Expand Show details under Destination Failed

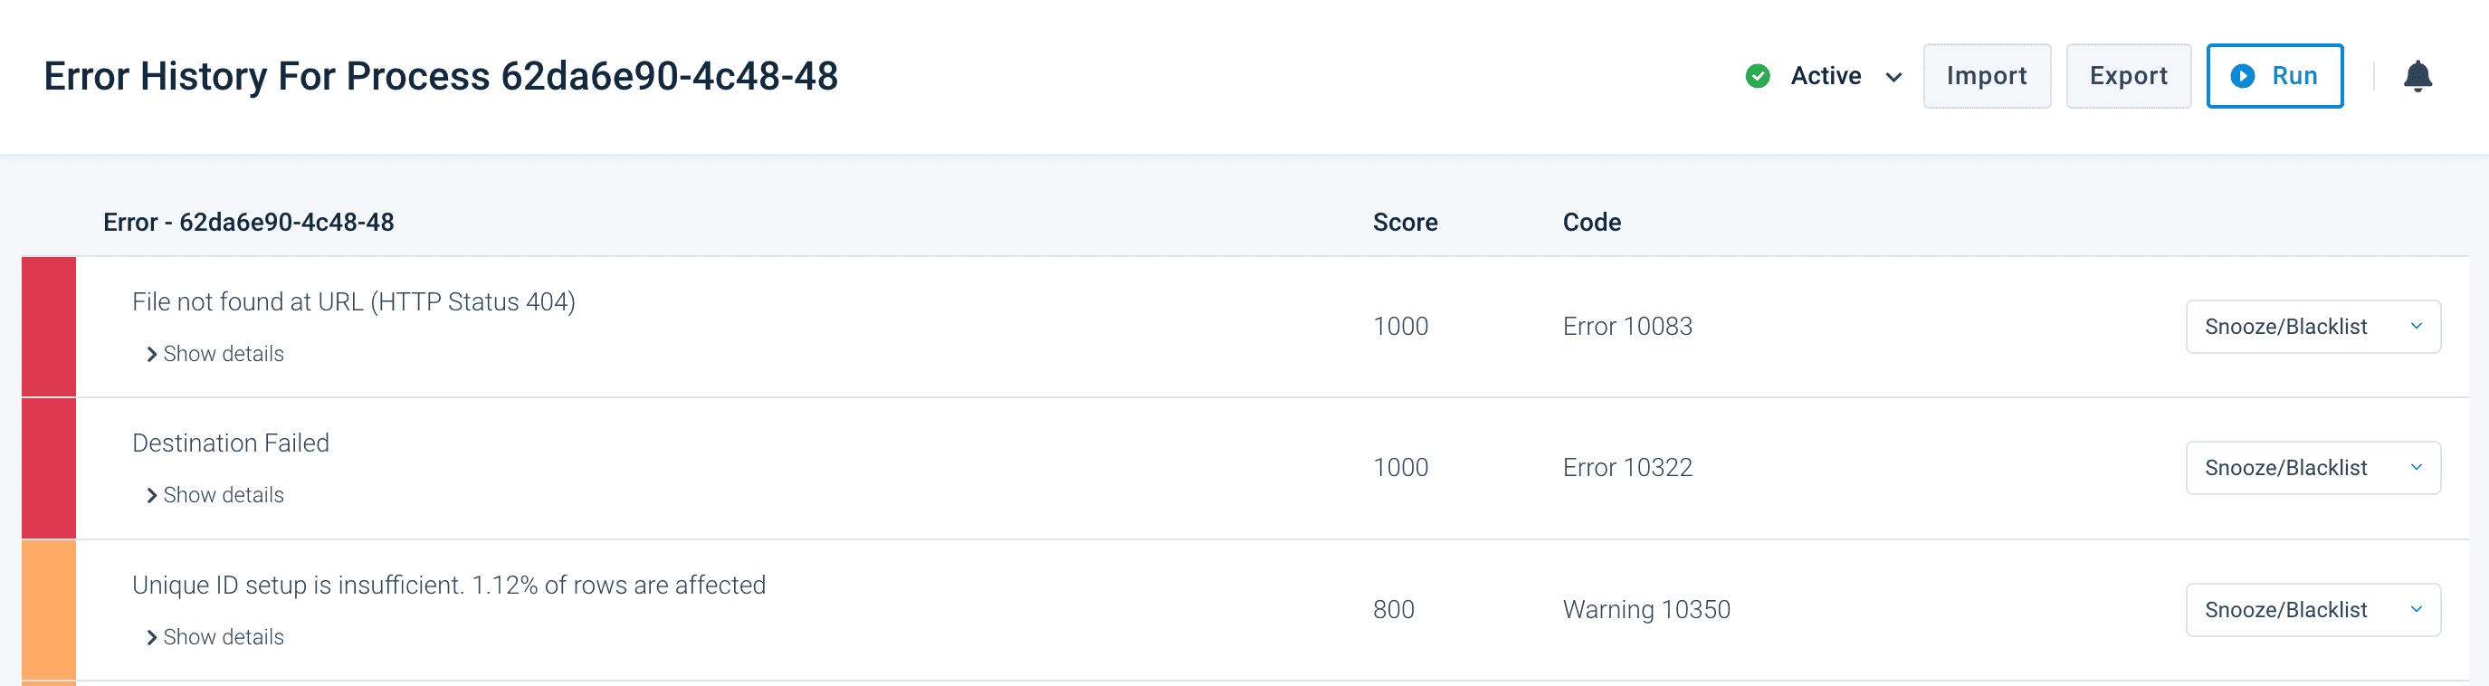tap(215, 496)
